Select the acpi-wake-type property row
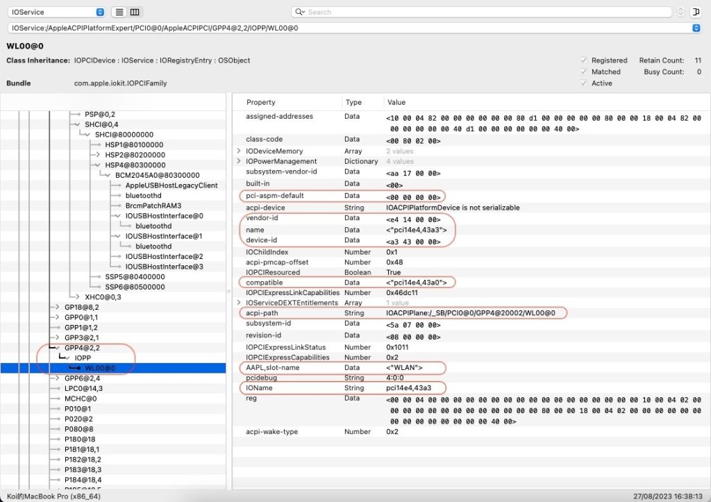 tap(471, 432)
